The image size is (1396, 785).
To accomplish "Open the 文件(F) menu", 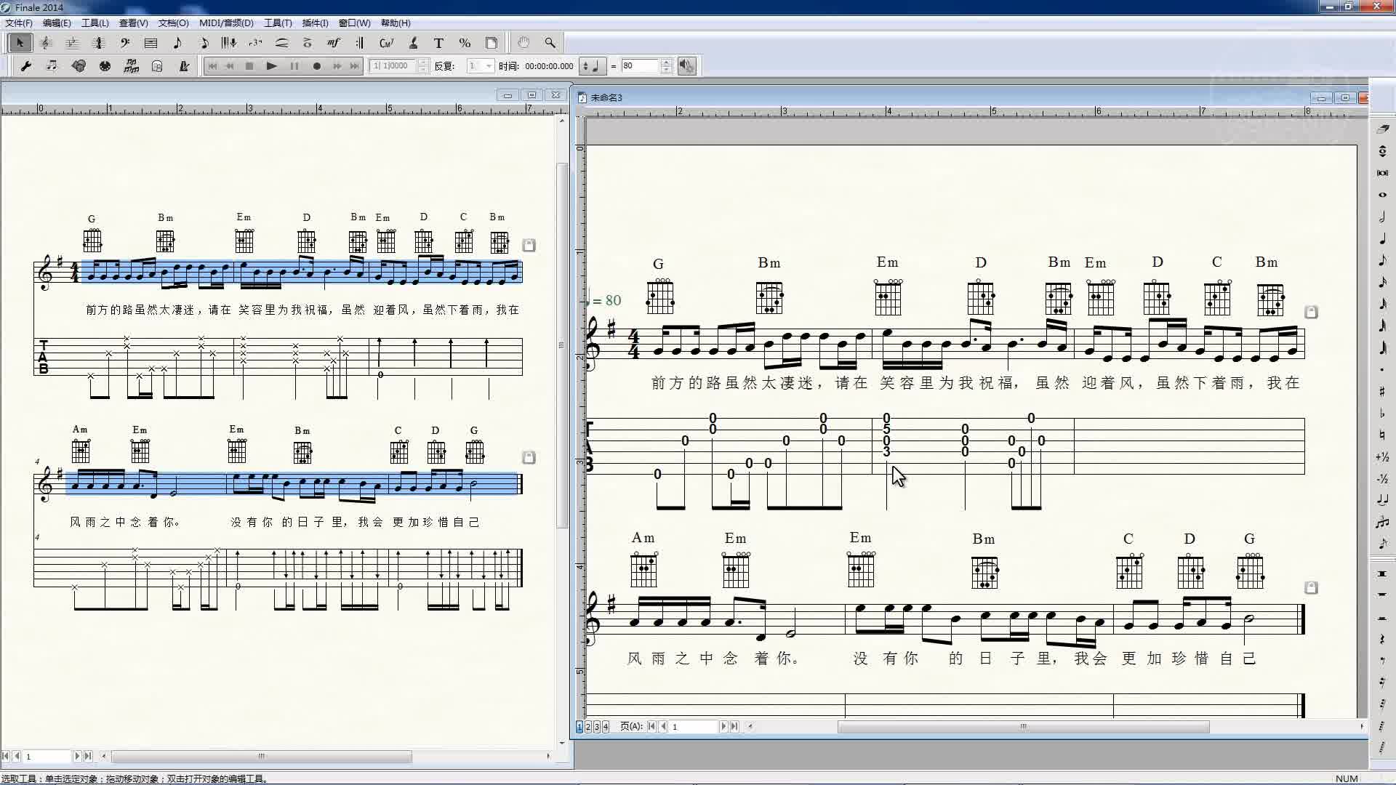I will click(19, 23).
